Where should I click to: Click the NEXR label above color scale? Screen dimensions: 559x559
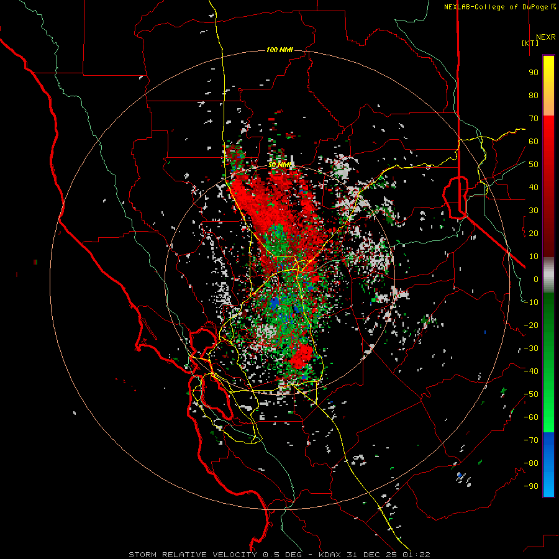(x=545, y=37)
